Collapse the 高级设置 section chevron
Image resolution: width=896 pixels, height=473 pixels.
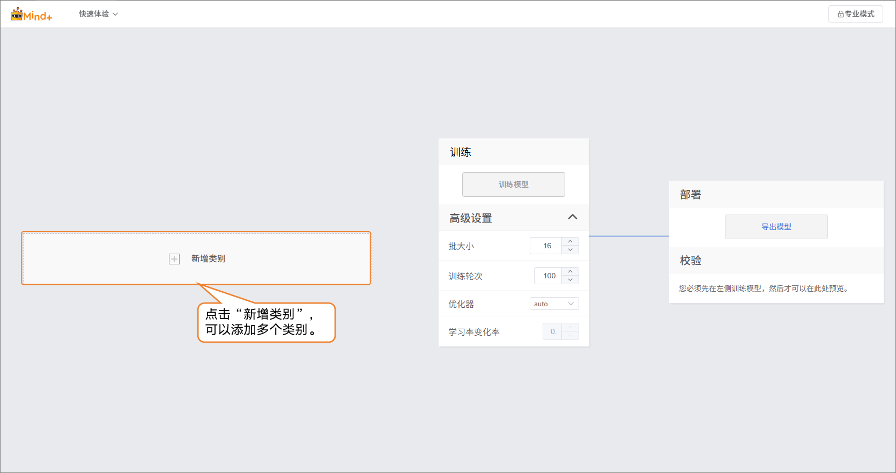[x=572, y=217]
